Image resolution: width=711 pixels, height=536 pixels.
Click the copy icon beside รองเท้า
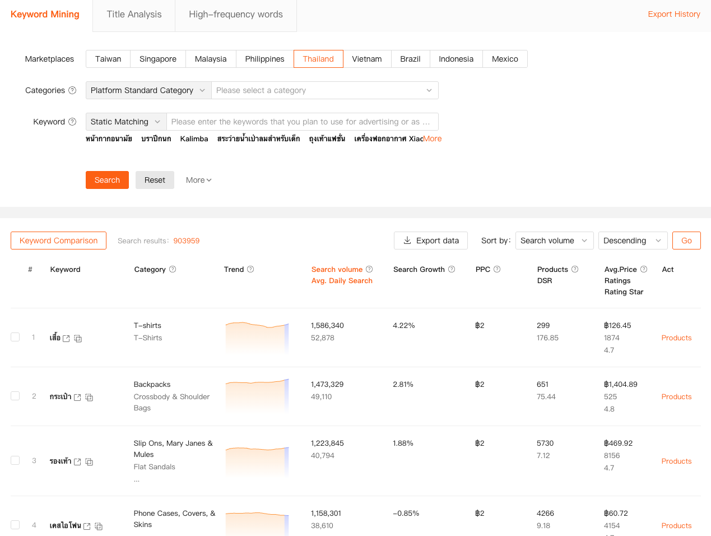89,462
